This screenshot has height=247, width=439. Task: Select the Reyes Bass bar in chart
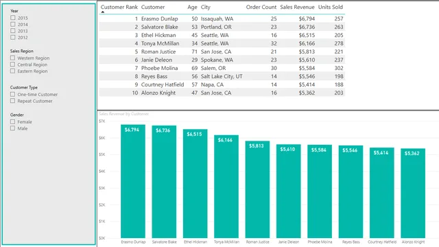[351, 192]
